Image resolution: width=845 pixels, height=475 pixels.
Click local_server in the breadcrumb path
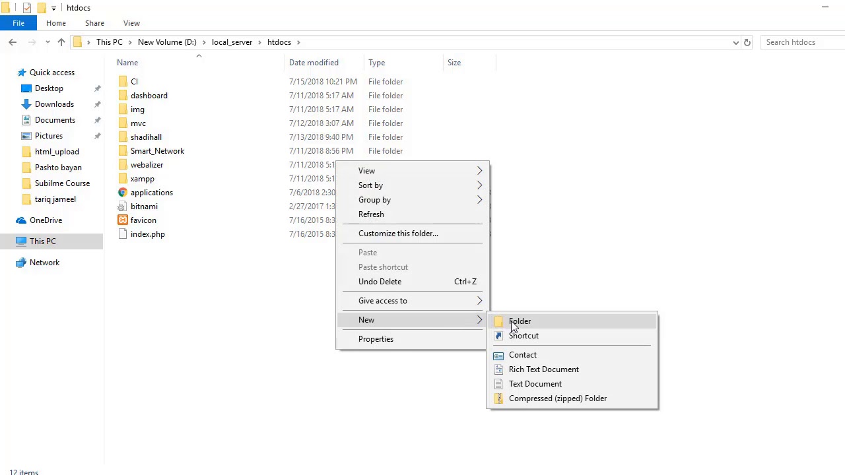click(232, 42)
